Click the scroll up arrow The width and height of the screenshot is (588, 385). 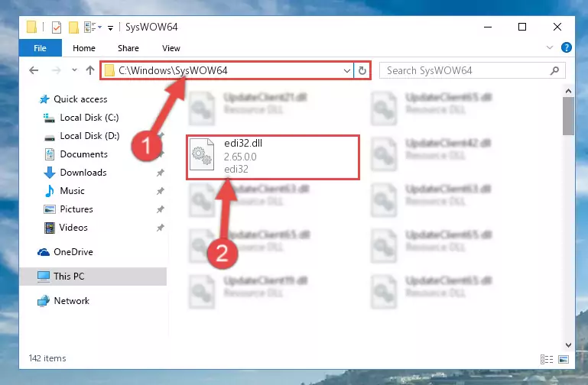(x=568, y=91)
